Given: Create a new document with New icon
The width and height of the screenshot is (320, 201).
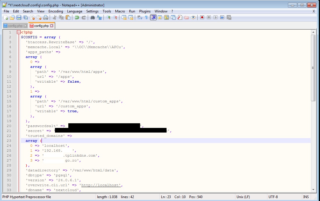Looking at the screenshot, I should (6, 17).
